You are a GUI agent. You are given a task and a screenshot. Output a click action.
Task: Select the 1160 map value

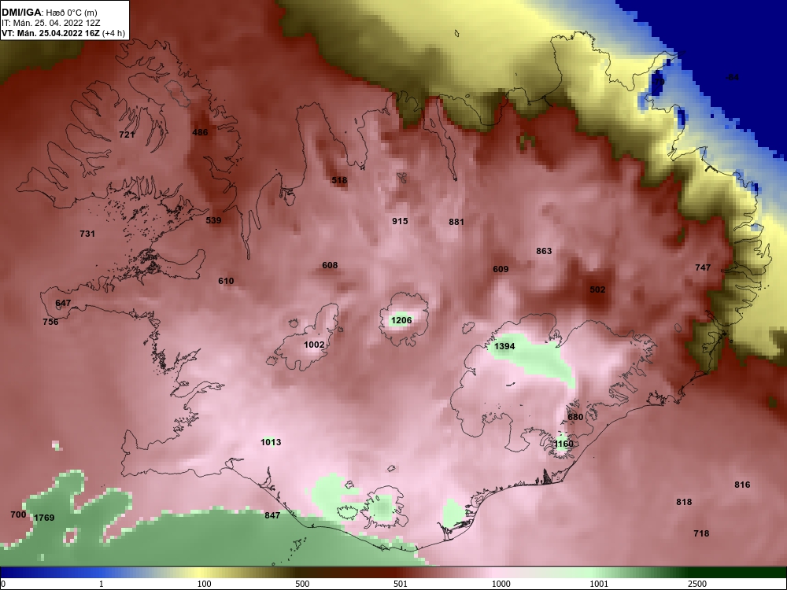(563, 444)
